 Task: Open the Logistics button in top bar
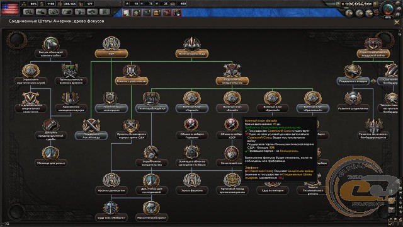105,12
